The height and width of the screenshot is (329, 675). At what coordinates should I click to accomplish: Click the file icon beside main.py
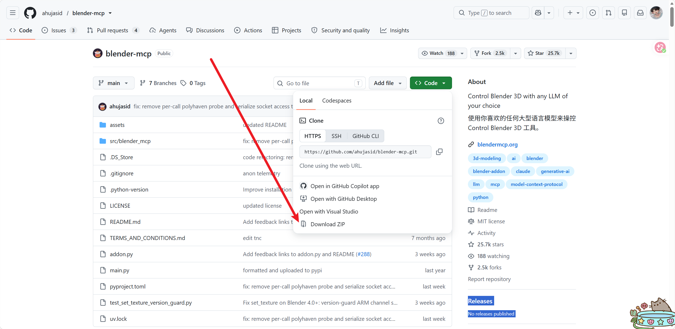(103, 270)
